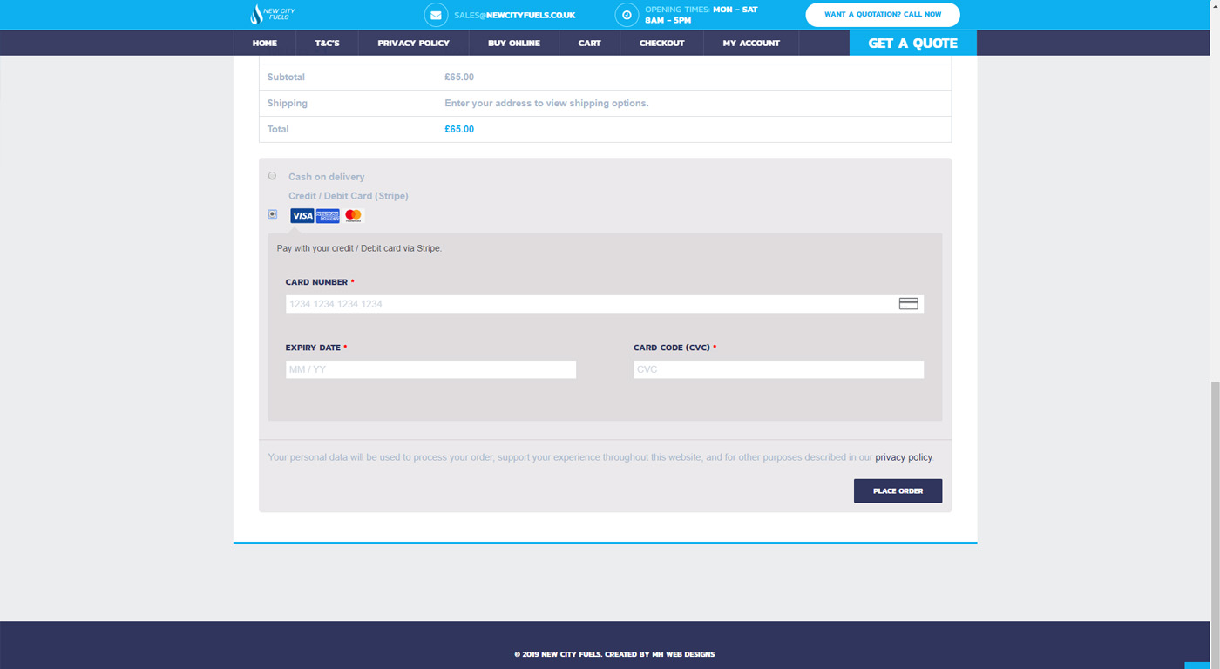Go to the T&C's page

click(x=327, y=43)
